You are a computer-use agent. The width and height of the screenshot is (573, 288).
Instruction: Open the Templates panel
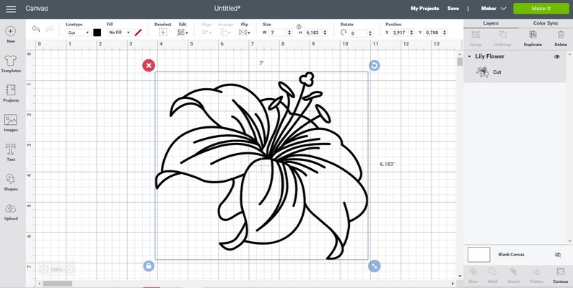[11, 64]
